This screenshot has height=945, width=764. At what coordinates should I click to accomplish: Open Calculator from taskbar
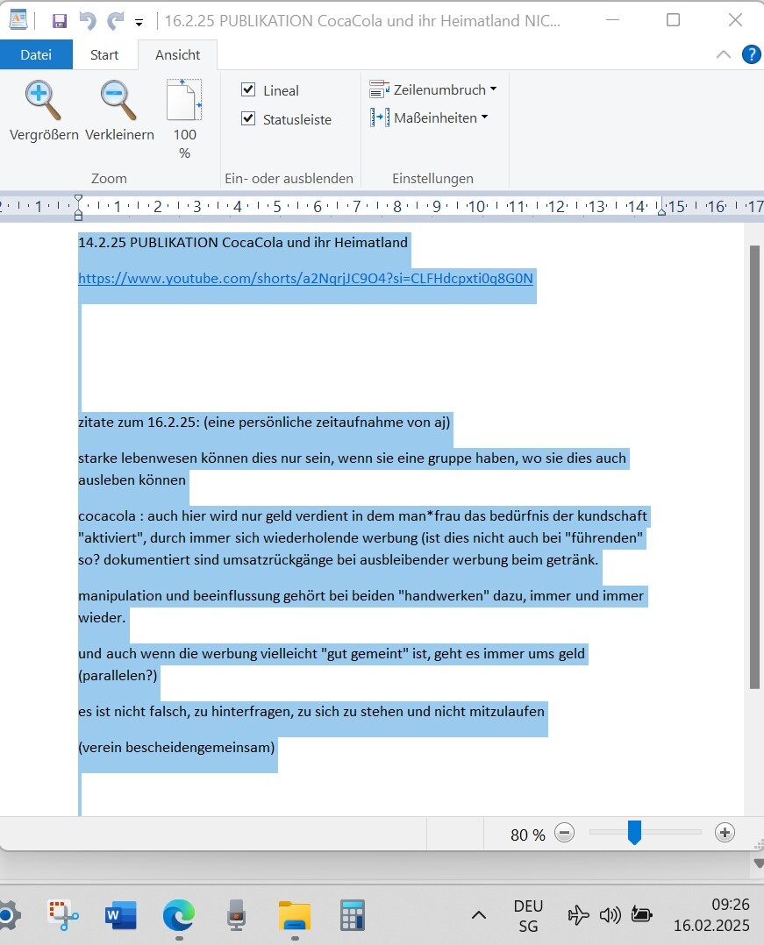(352, 915)
